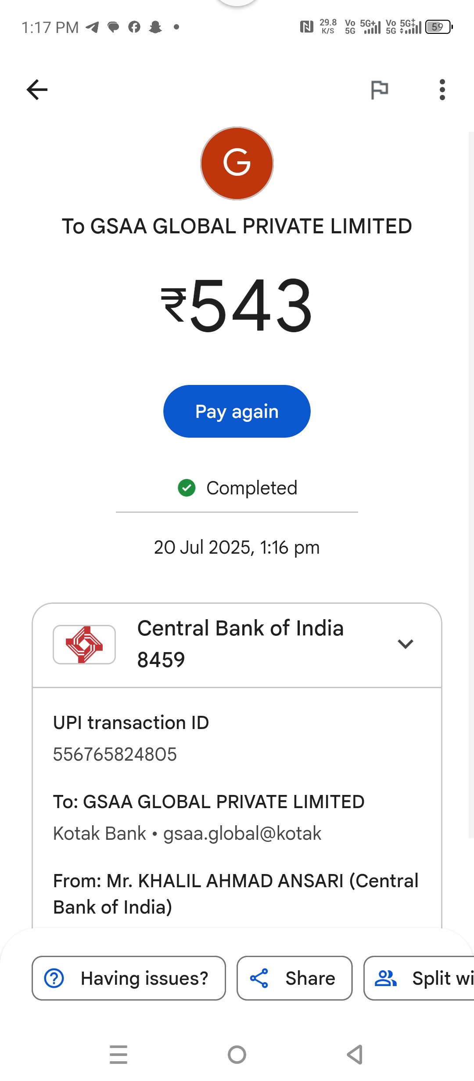Tap the back arrow icon

click(37, 90)
